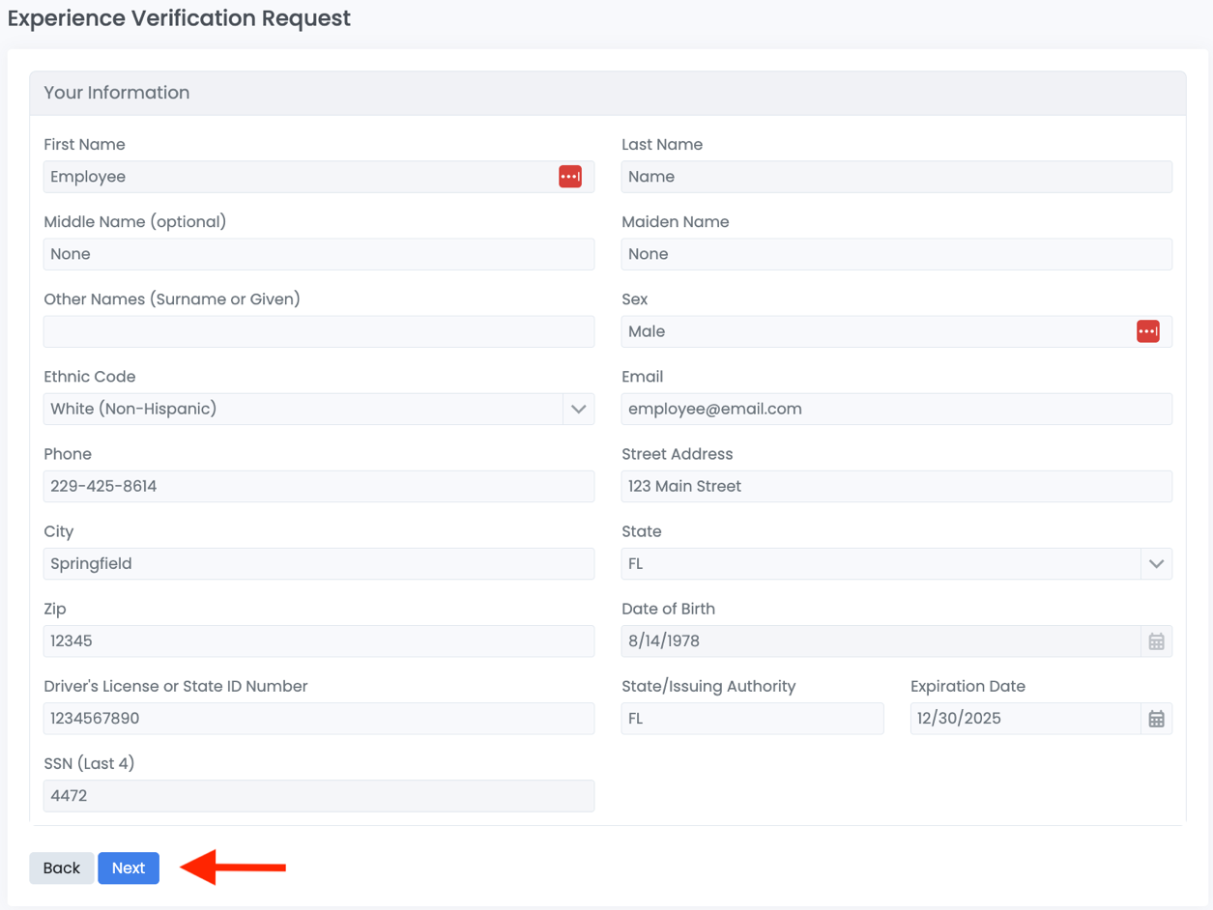
Task: Click the Next button
Action: (x=129, y=867)
